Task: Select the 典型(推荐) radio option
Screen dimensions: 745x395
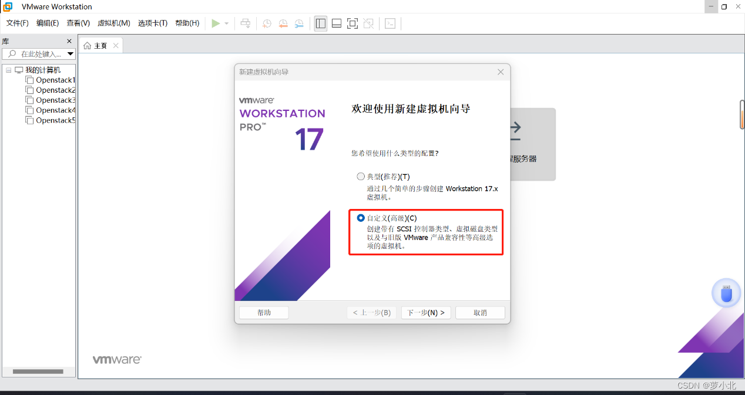Action: tap(361, 176)
